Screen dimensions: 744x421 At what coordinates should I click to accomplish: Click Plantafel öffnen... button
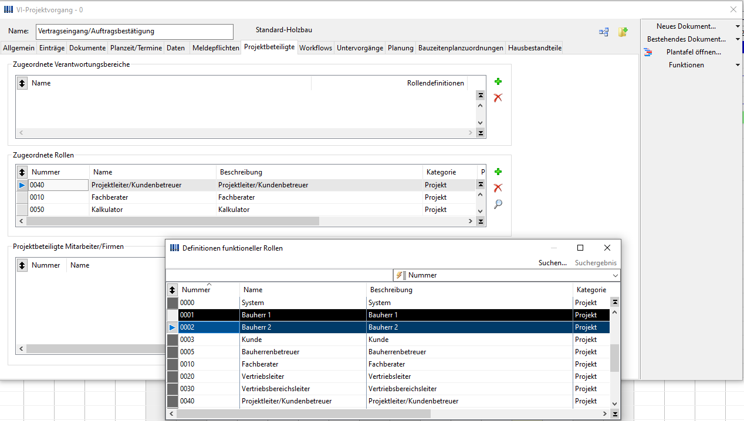(x=694, y=52)
